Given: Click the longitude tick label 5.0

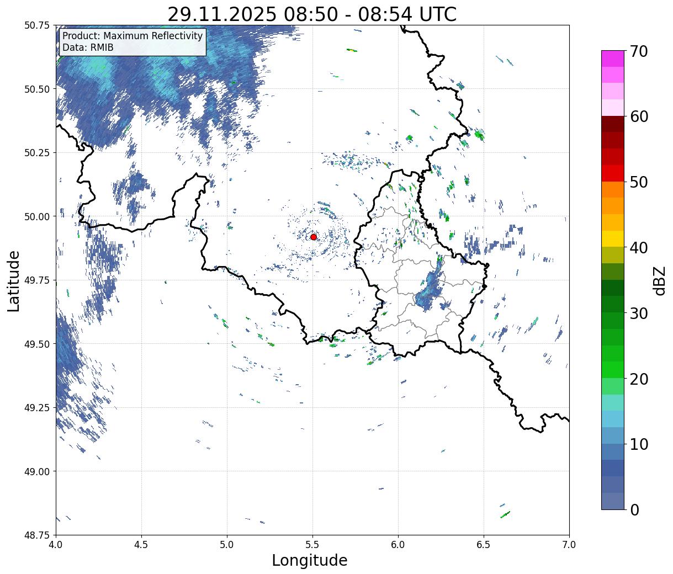Looking at the screenshot, I should [x=227, y=544].
